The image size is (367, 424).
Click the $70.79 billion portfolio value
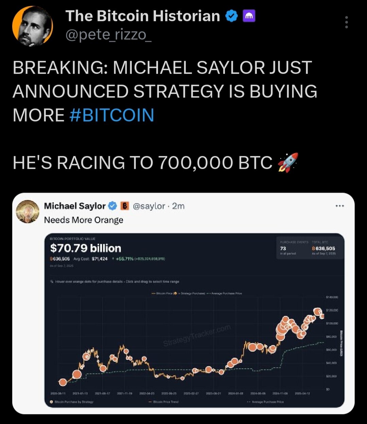pos(86,248)
